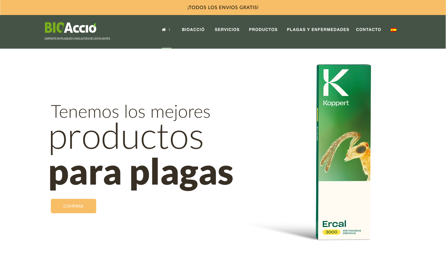Open the BIOACCIÓ menu item
This screenshot has height=260, width=446.
point(193,30)
